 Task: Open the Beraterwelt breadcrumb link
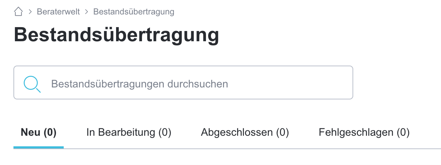(x=58, y=12)
